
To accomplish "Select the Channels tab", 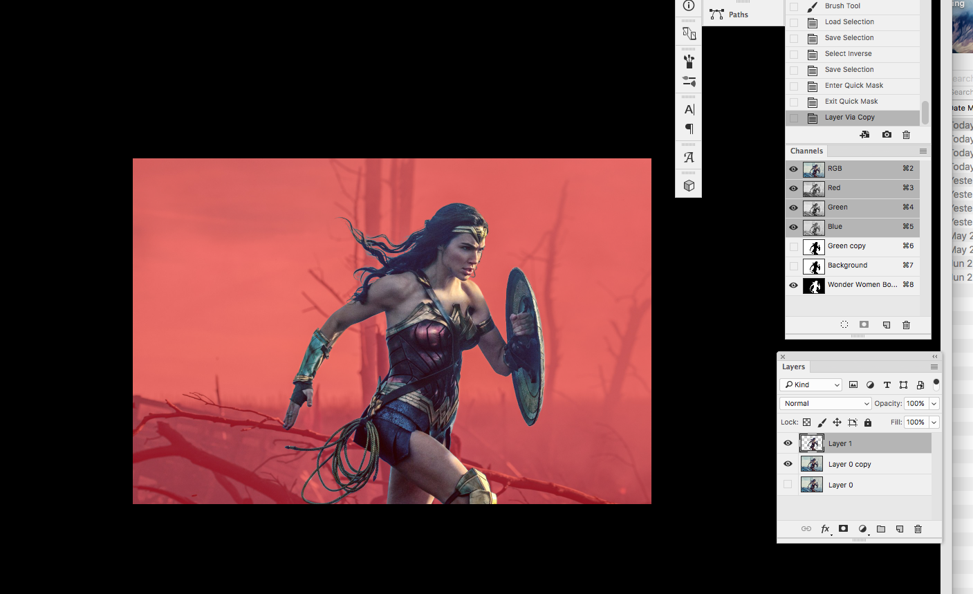I will tap(806, 151).
